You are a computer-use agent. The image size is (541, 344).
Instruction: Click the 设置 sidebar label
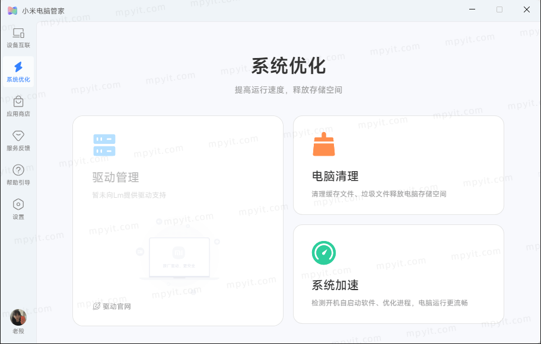[18, 217]
